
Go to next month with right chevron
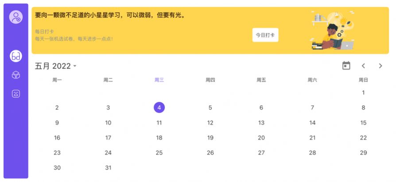380,66
